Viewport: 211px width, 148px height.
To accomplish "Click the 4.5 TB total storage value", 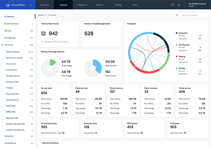I will pyautogui.click(x=66, y=62).
